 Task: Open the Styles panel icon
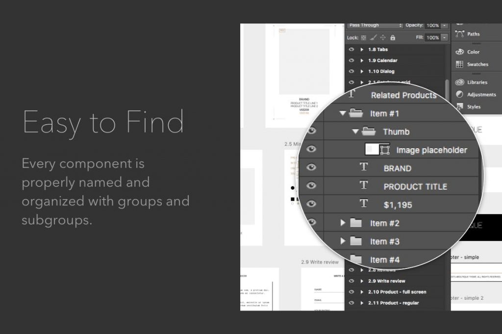click(x=460, y=106)
